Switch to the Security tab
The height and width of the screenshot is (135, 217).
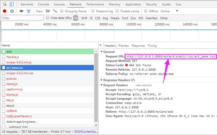click(x=151, y=4)
